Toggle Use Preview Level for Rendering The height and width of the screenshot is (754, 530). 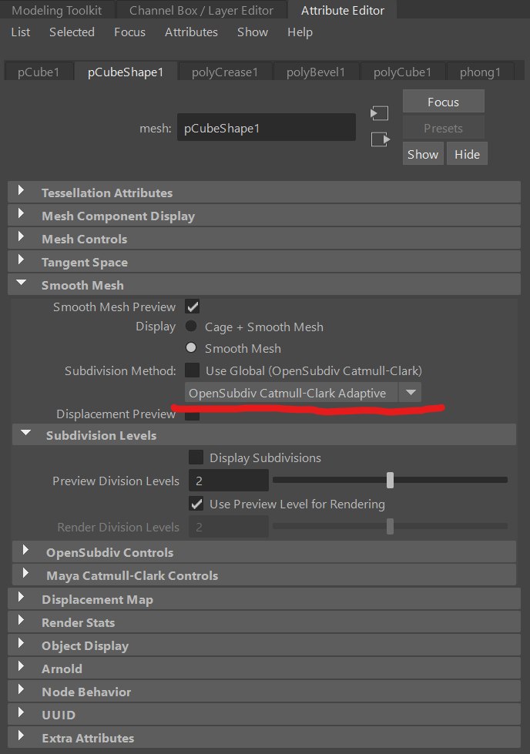point(196,504)
